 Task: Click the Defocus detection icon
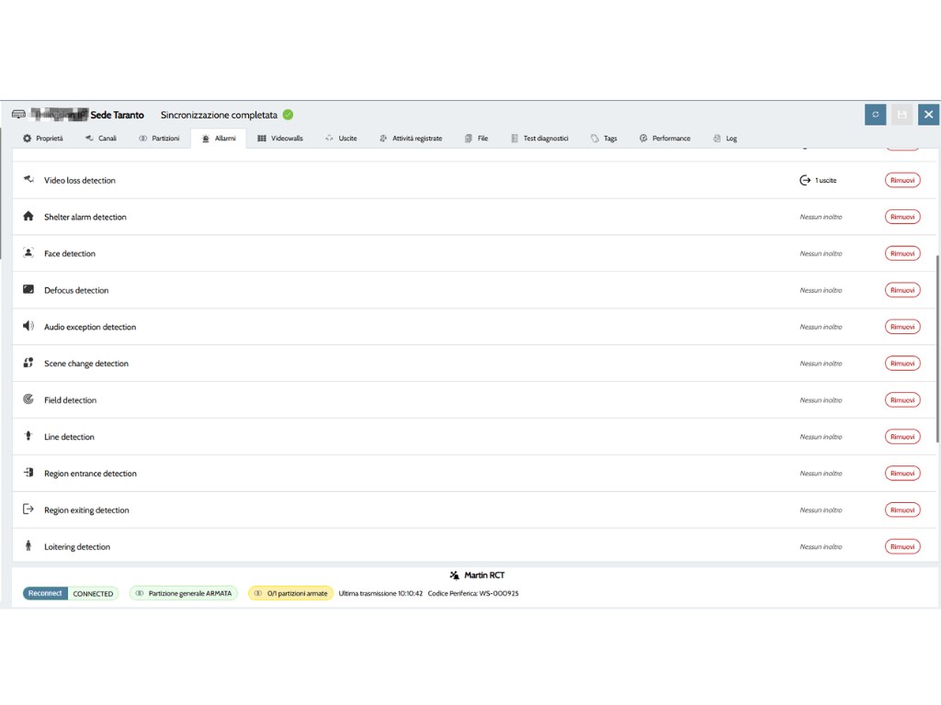tap(28, 289)
